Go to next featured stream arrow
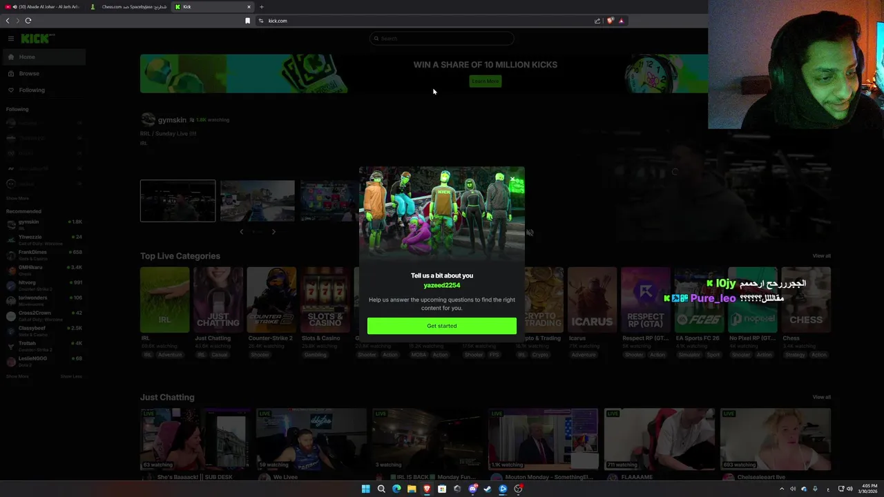The image size is (884, 497). pyautogui.click(x=273, y=232)
